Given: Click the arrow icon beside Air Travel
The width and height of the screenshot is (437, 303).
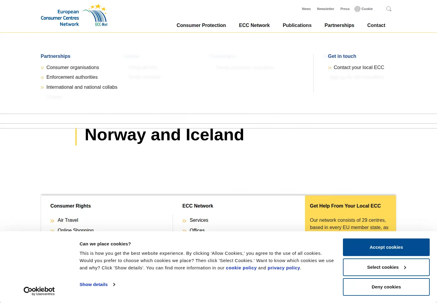Looking at the screenshot, I should (x=52, y=221).
